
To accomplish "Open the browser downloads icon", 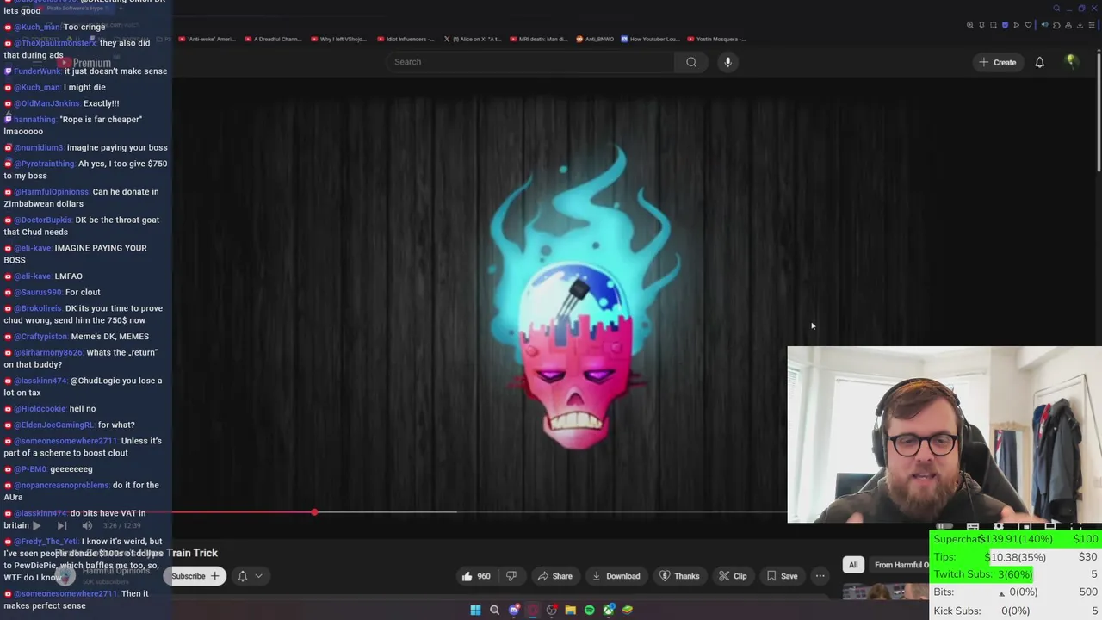I will 1080,25.
